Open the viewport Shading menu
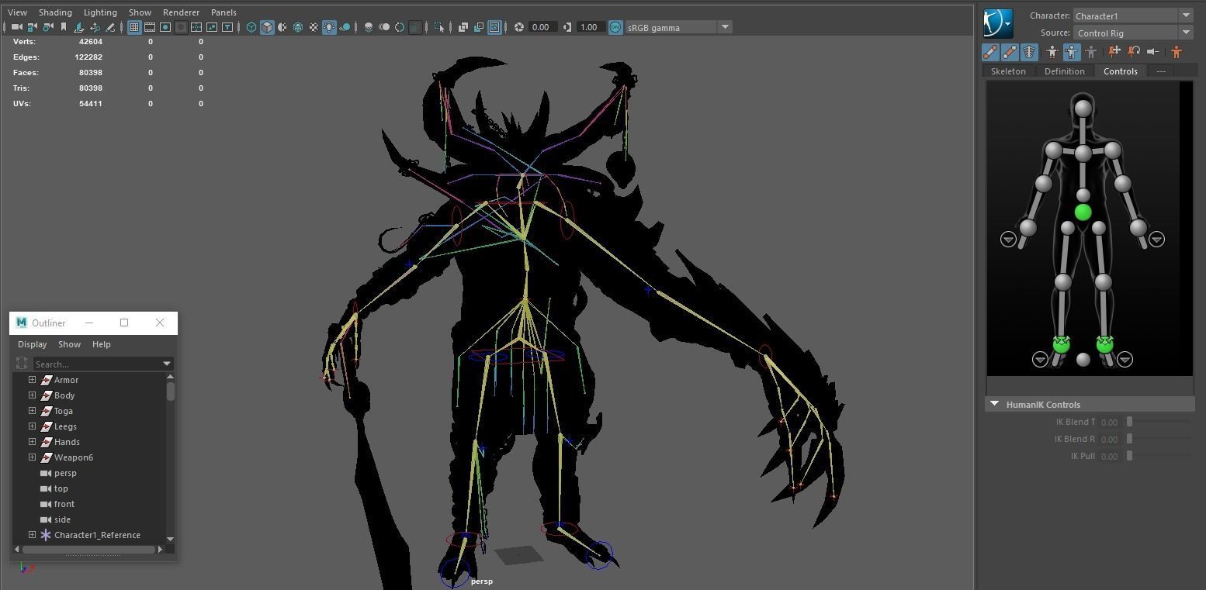 (x=55, y=12)
